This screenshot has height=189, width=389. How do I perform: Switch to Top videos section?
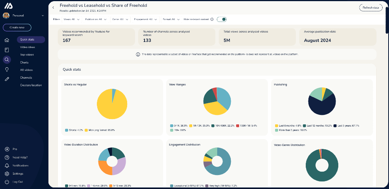pos(27,55)
